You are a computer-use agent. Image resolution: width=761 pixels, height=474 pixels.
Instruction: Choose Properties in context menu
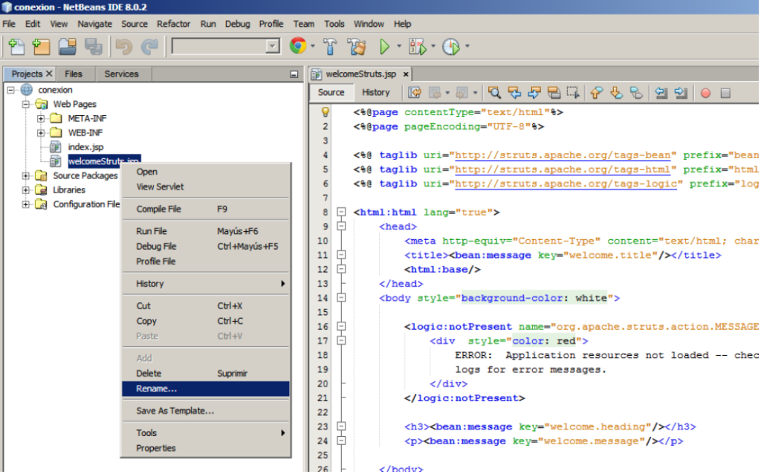pyautogui.click(x=206, y=448)
